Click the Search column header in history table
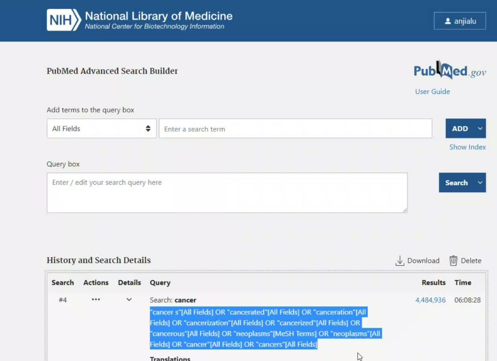This screenshot has width=497, height=361. tap(63, 283)
